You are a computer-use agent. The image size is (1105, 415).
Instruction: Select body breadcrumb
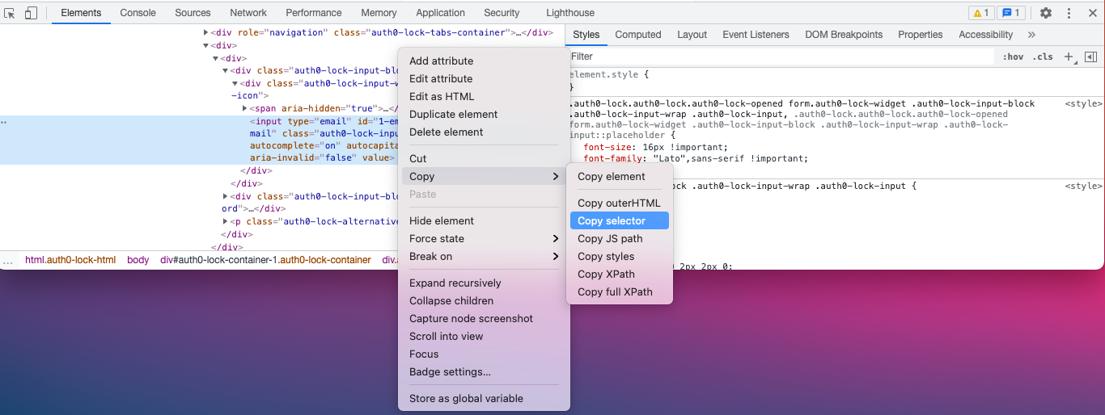[x=138, y=261]
